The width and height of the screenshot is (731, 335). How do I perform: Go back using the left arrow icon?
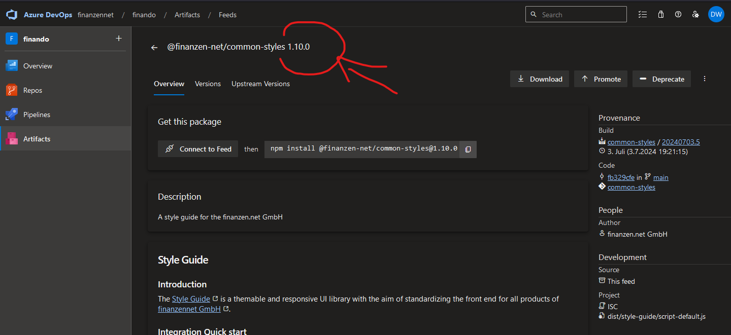click(x=154, y=48)
